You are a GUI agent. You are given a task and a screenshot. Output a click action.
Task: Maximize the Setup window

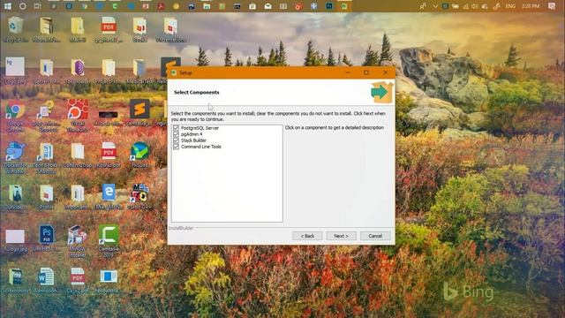[x=366, y=72]
